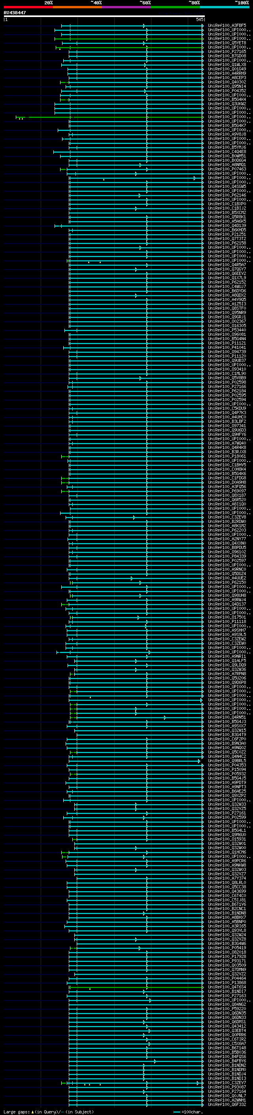253x1115 pixels.
Task: Select the UniRef100_P21251 label
Action: [x=227, y=234]
